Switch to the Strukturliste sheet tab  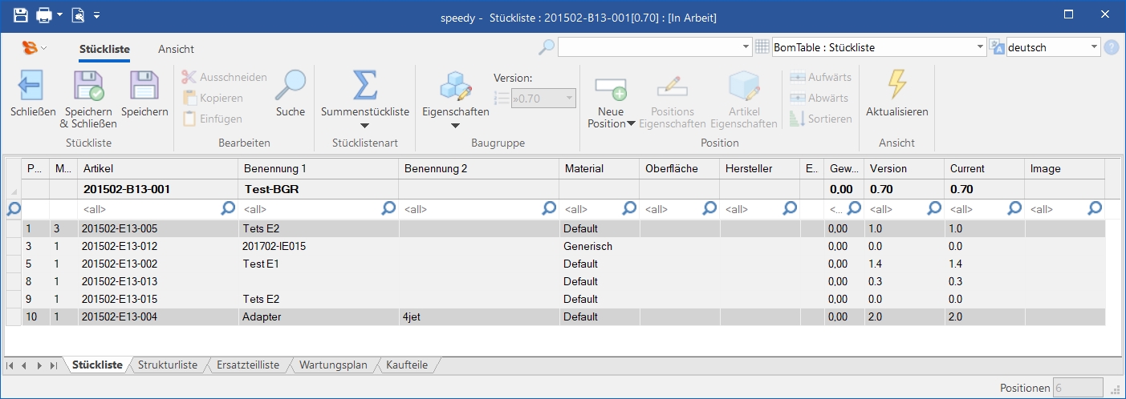tap(167, 365)
